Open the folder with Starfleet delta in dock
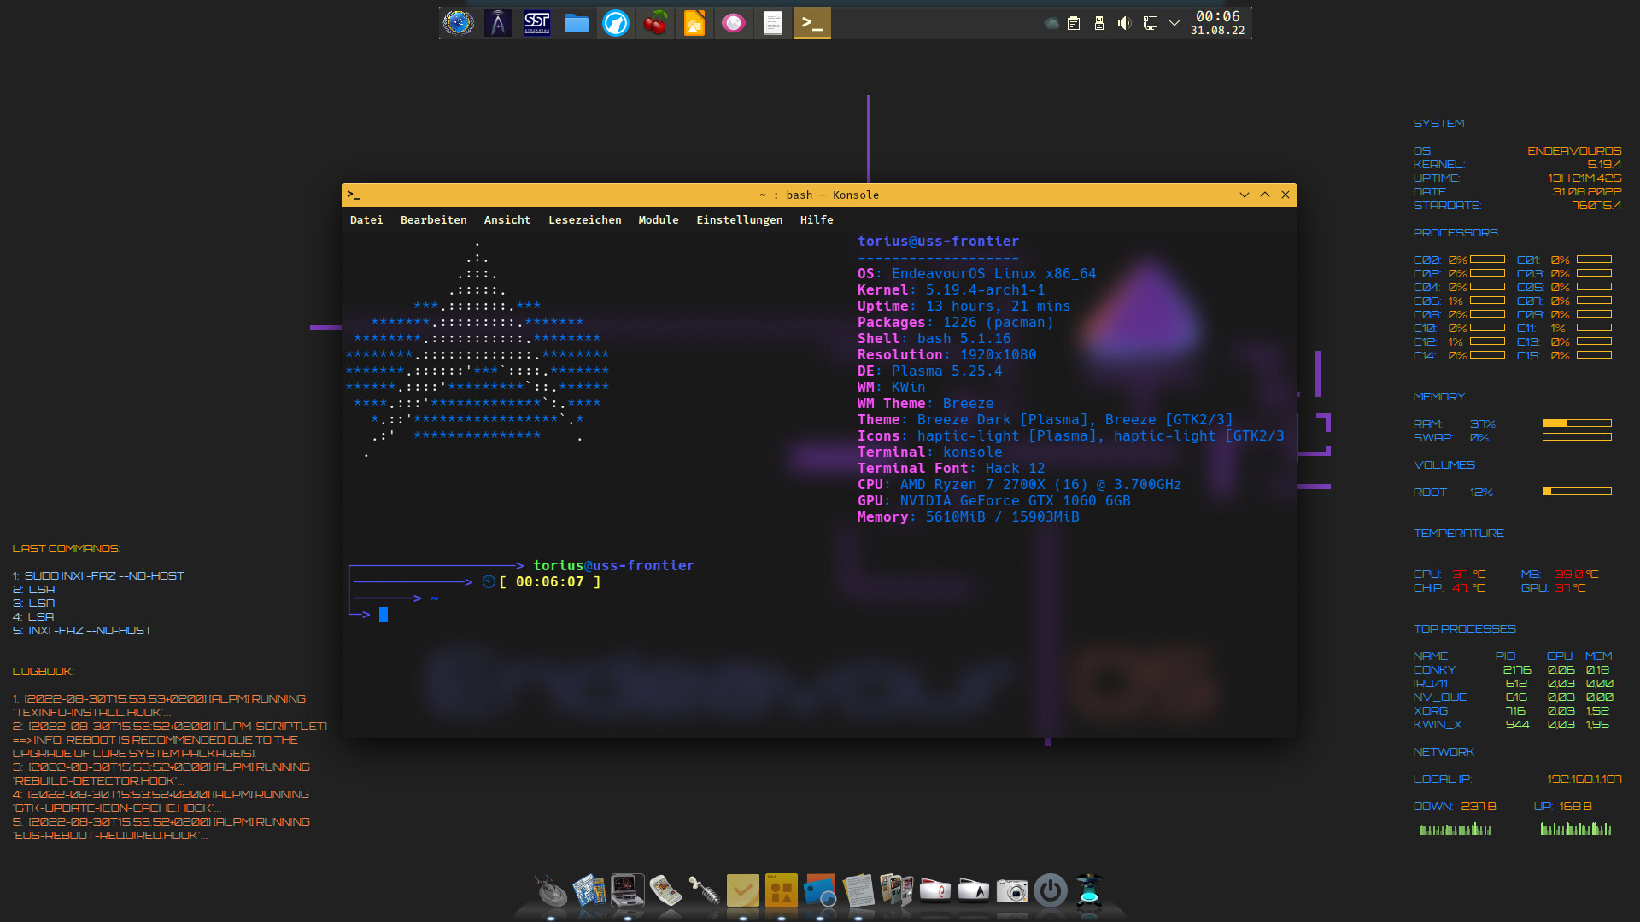The image size is (1640, 922). click(974, 890)
